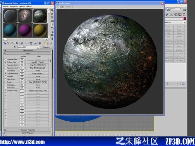The height and width of the screenshot is (146, 195).
Task: Click the Put Material to Scene icon
Action: click(8, 43)
